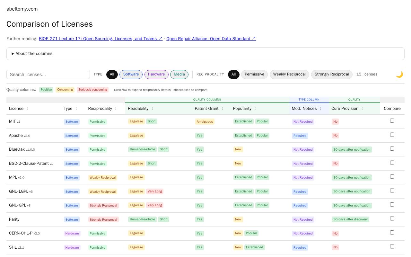Toggle dark mode with the moon icon
Viewport: 411px width, 257px height.
[399, 75]
